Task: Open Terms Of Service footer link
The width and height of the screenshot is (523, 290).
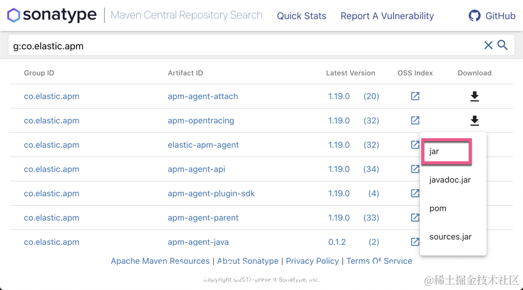Action: point(379,261)
